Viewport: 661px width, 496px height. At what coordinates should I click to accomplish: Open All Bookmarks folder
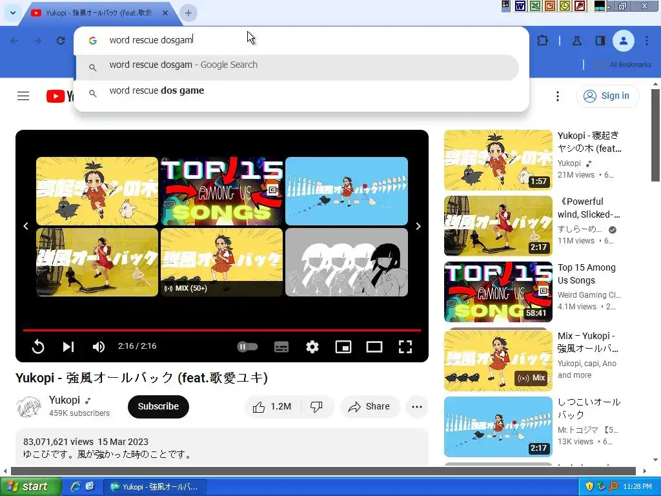click(x=623, y=65)
